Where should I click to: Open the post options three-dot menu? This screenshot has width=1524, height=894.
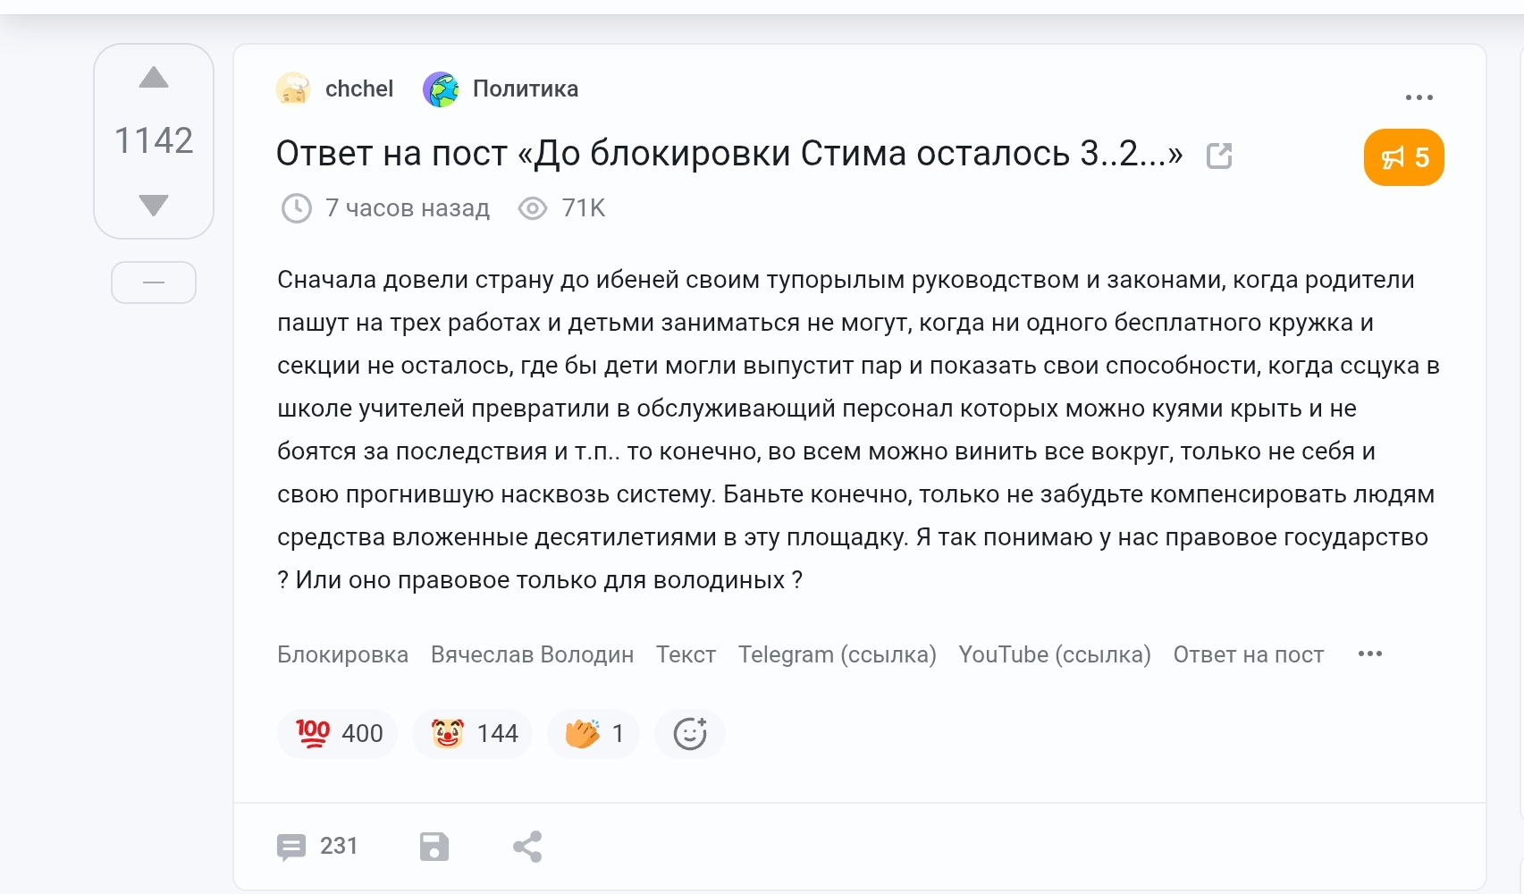[x=1419, y=97]
